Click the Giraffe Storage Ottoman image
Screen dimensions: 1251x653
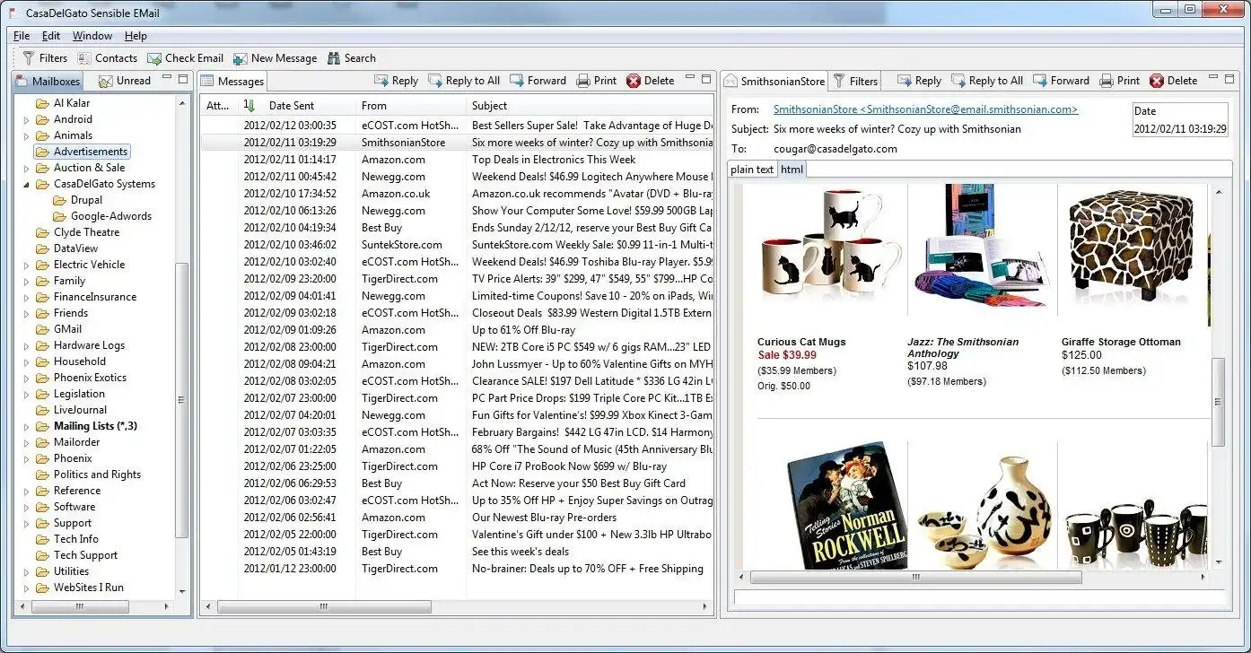[x=1132, y=247]
